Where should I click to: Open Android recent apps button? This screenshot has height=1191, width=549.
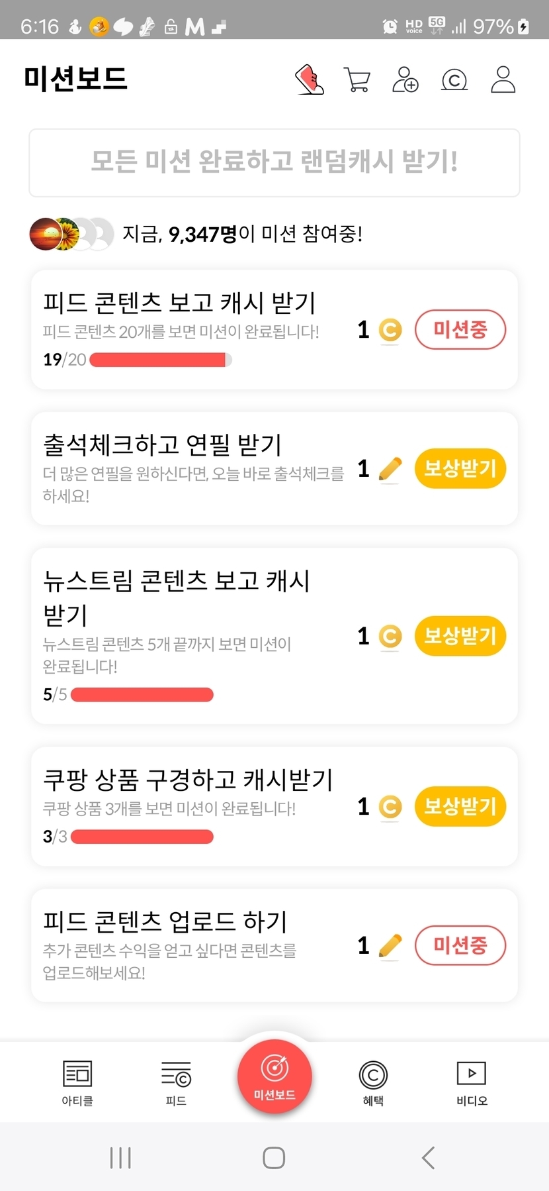120,1158
